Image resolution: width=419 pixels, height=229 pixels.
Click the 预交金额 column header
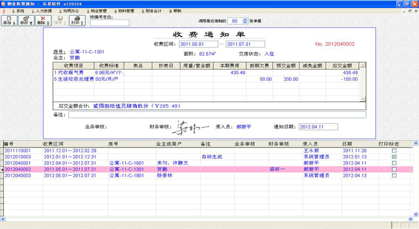click(x=286, y=66)
